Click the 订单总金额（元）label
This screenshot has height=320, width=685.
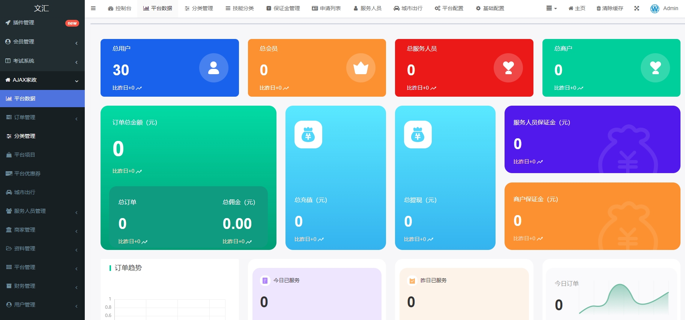click(135, 123)
